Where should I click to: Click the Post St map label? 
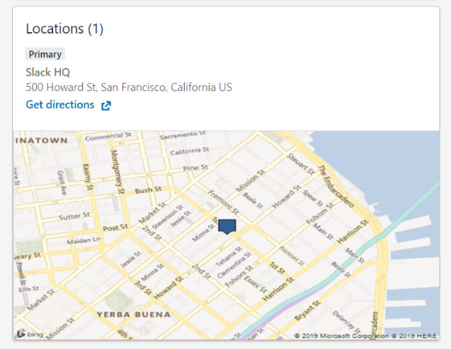point(115,227)
